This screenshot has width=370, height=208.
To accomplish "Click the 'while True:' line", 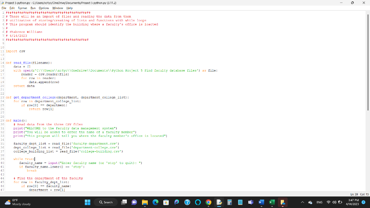I will click(x=24, y=159).
